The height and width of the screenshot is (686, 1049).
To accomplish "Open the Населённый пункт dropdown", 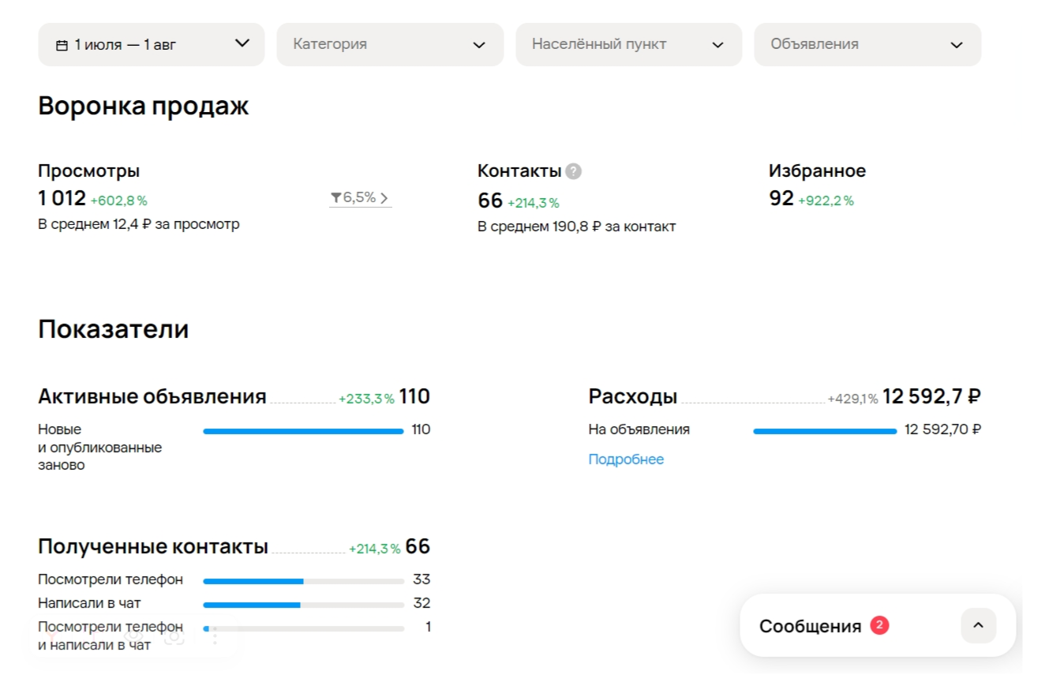I will point(629,44).
